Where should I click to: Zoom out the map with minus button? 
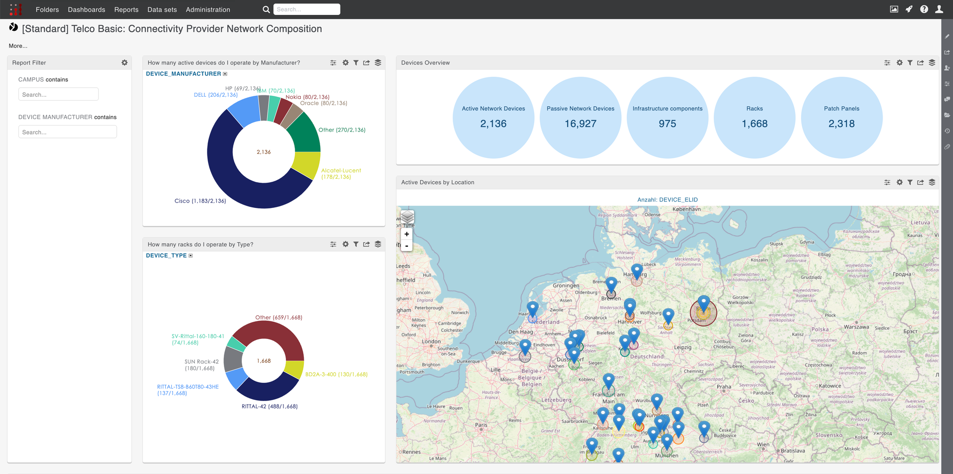click(407, 246)
